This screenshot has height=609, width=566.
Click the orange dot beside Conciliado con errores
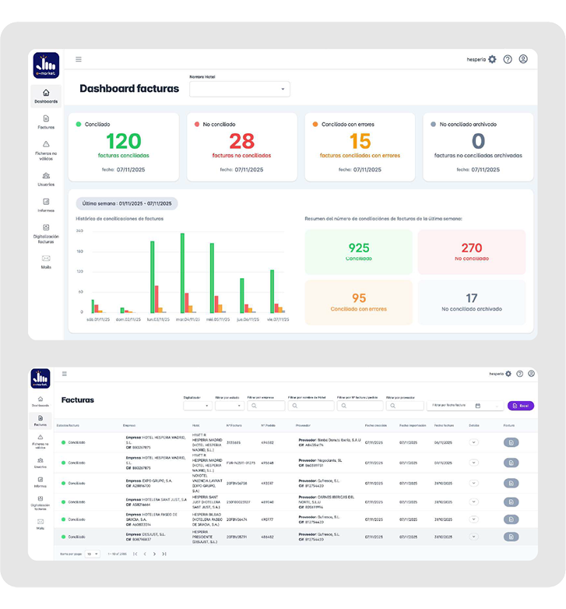316,124
